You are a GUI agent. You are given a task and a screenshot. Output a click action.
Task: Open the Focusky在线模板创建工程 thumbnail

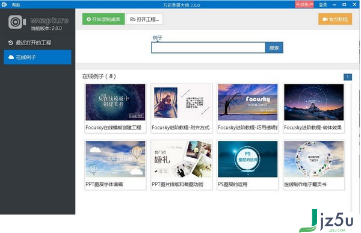(x=116, y=102)
